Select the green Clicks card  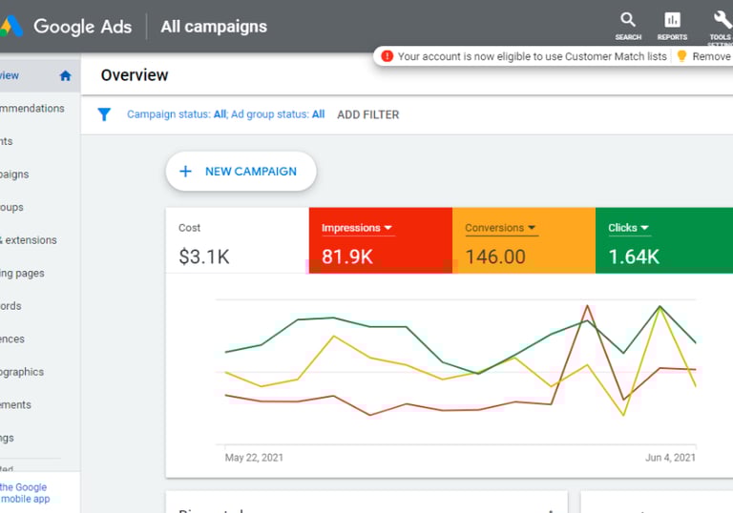point(664,240)
